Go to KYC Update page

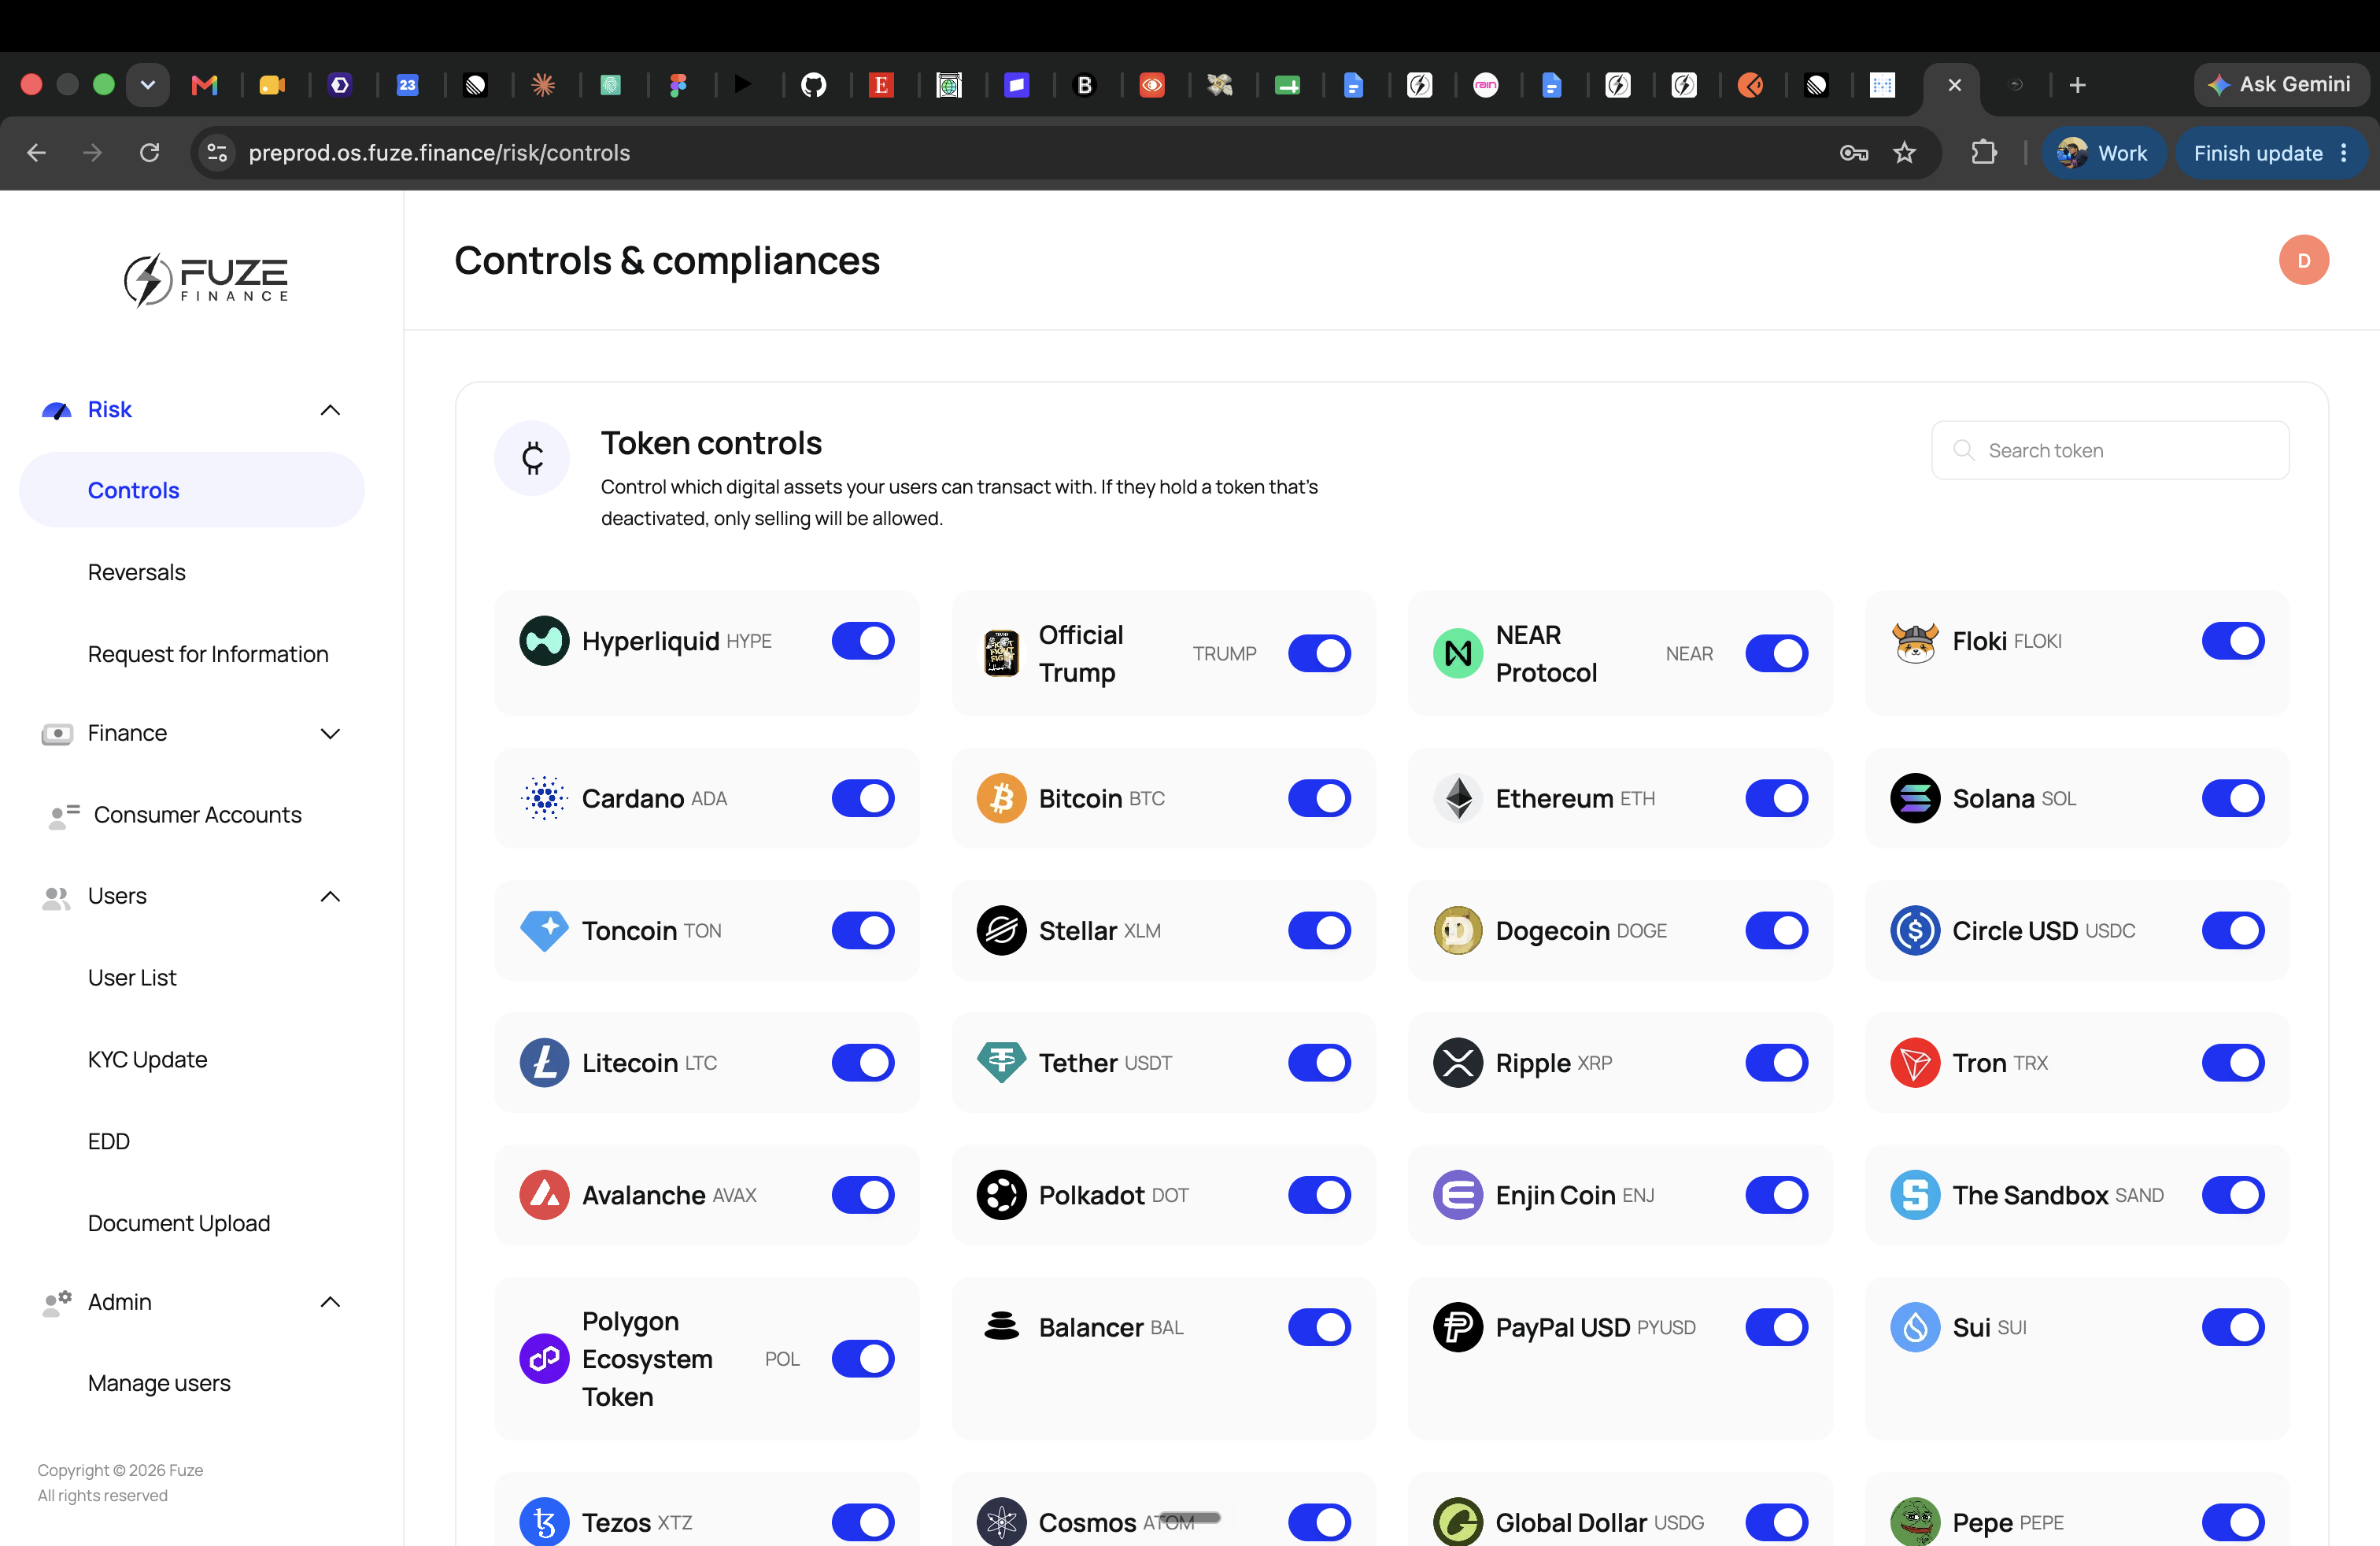click(148, 1059)
